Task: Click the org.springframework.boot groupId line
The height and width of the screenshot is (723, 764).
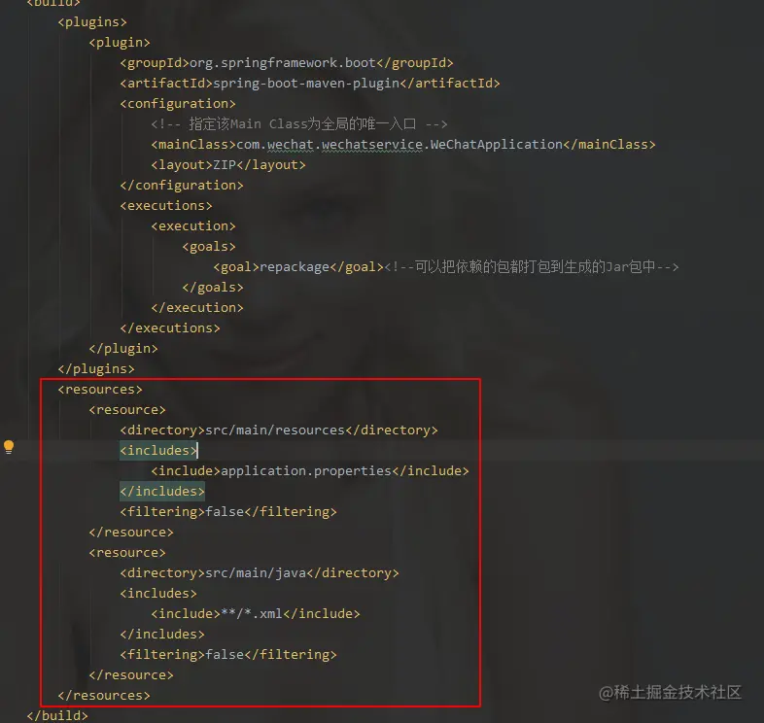Action: point(287,63)
